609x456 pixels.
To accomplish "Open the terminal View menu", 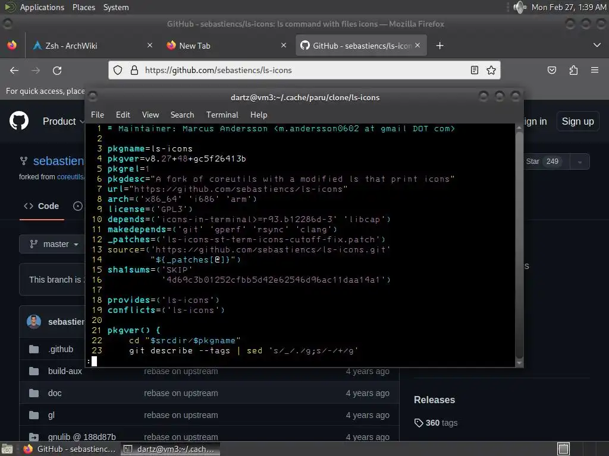I will point(150,115).
